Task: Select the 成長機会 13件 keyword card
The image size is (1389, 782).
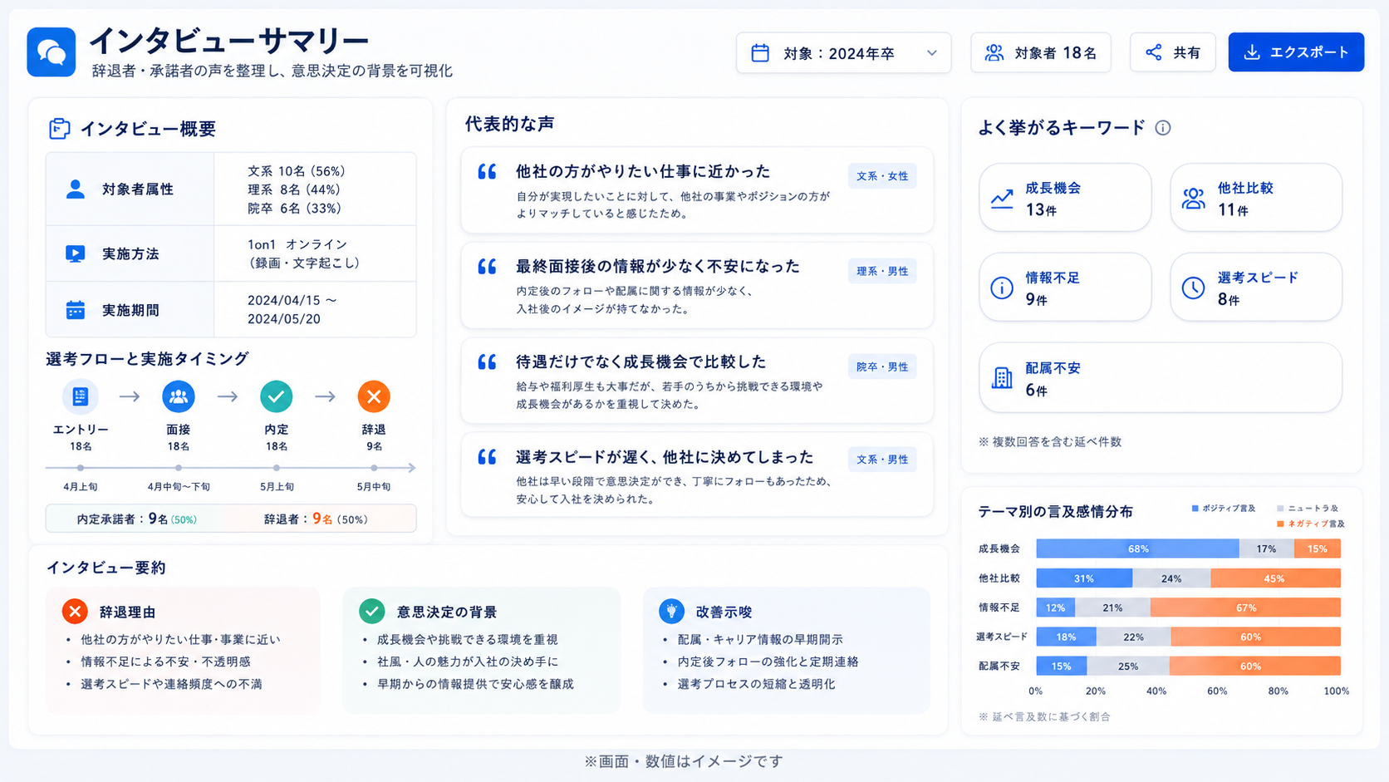Action: tap(1065, 198)
